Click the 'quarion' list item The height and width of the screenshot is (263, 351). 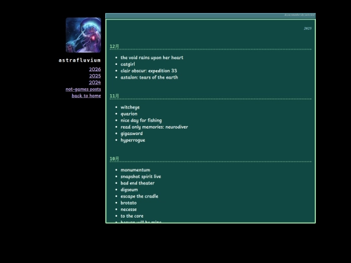pos(129,114)
